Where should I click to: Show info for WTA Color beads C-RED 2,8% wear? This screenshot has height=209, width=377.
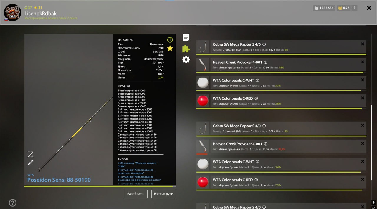click(x=256, y=98)
